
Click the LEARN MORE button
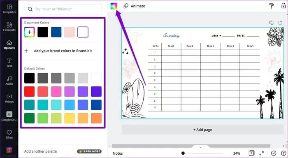click(x=89, y=151)
